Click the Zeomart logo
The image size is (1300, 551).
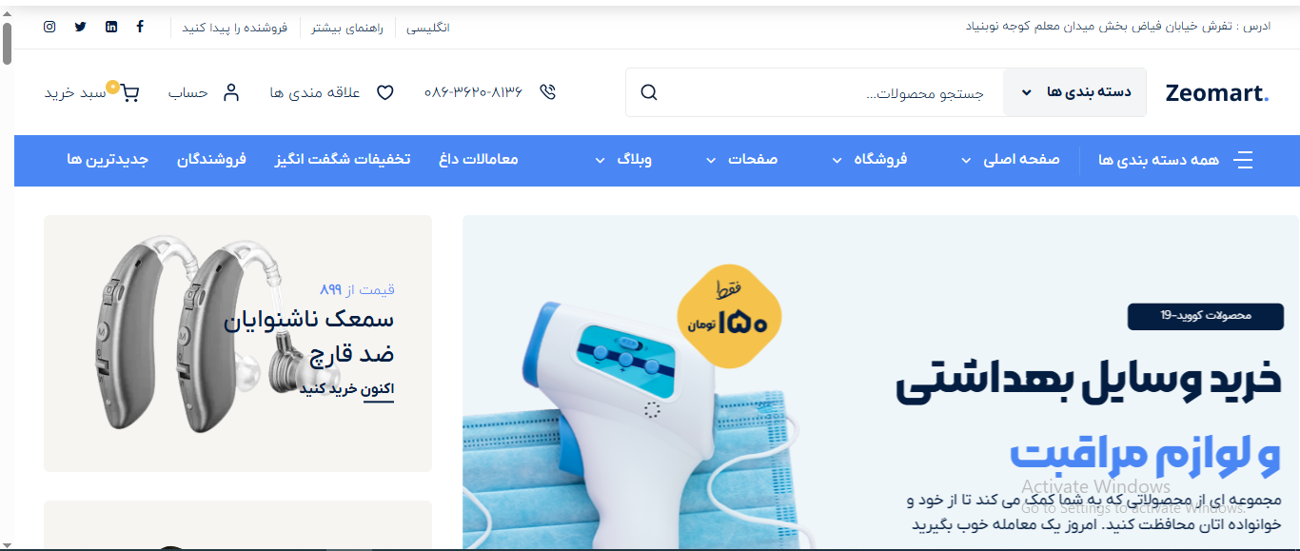pos(1217,93)
